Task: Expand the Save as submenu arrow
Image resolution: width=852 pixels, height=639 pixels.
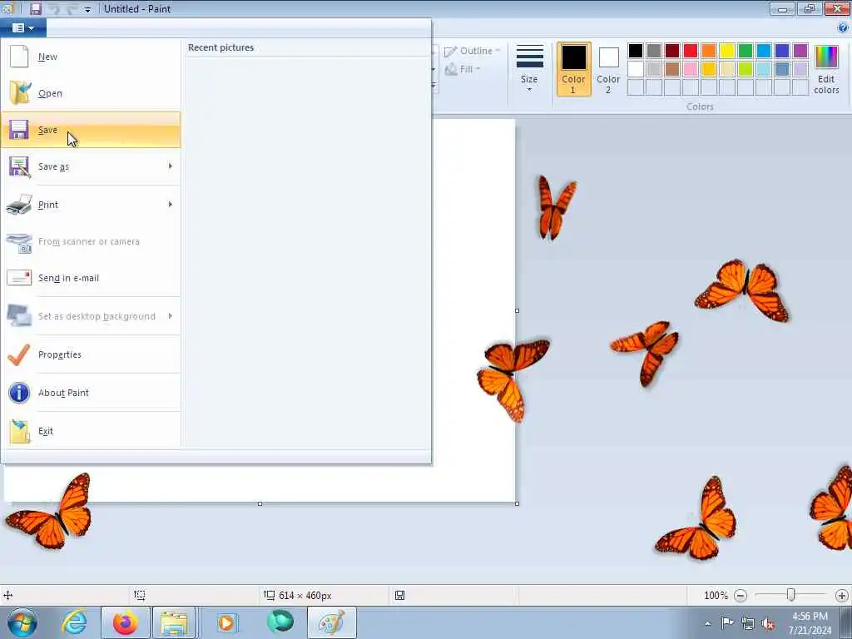Action: 171,166
